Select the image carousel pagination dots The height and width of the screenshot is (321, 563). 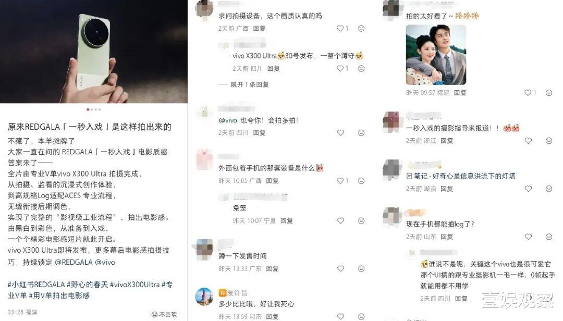[94, 109]
